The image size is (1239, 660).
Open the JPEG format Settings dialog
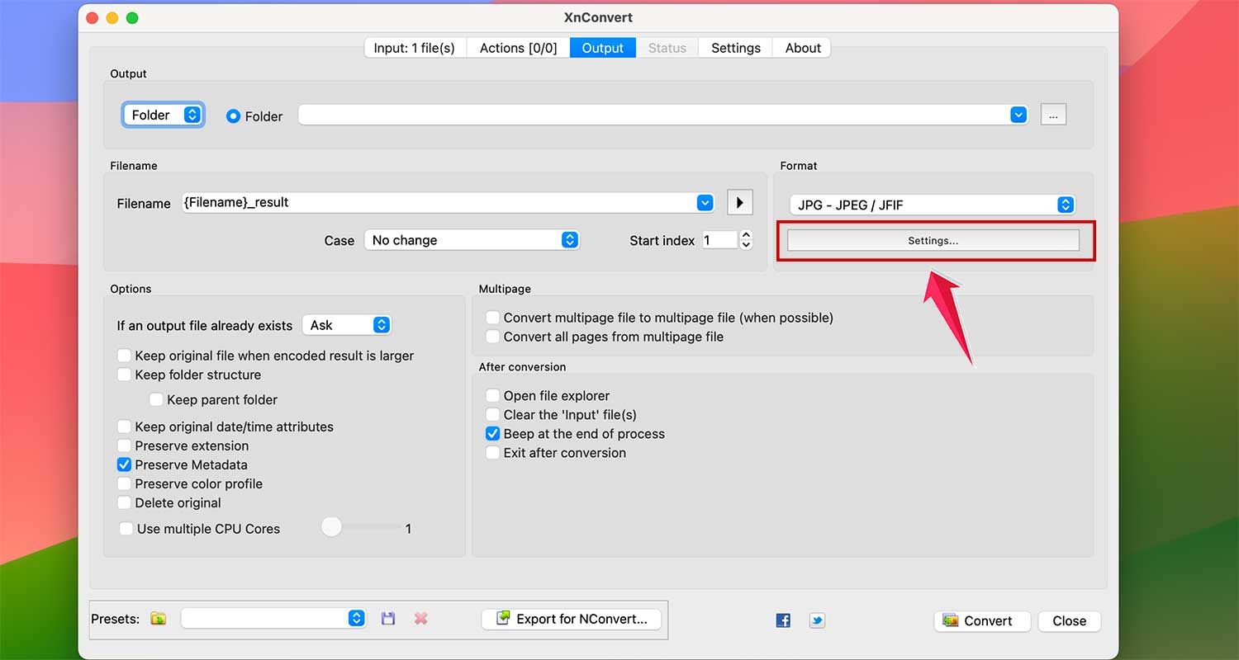click(x=933, y=240)
